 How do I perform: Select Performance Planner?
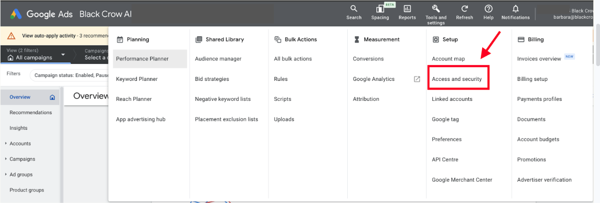pos(150,59)
